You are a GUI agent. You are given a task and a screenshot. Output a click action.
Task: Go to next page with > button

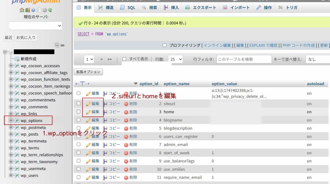[102, 59]
